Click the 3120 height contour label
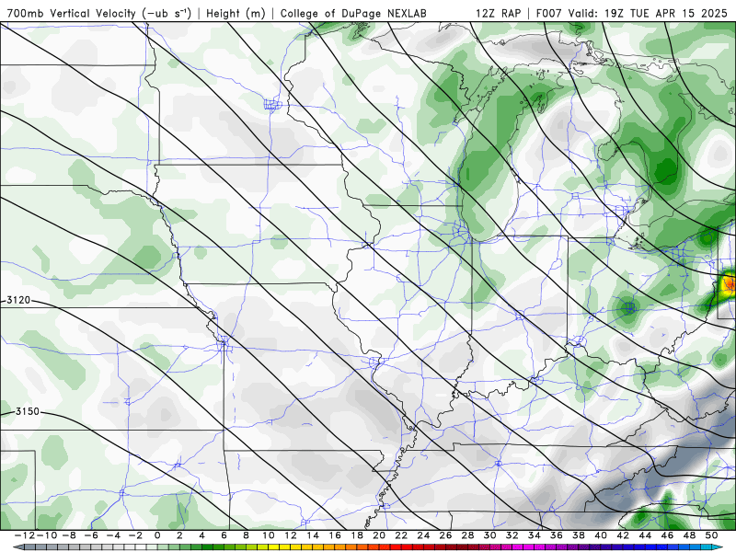Screen dimensions: 736x552 click(x=18, y=300)
